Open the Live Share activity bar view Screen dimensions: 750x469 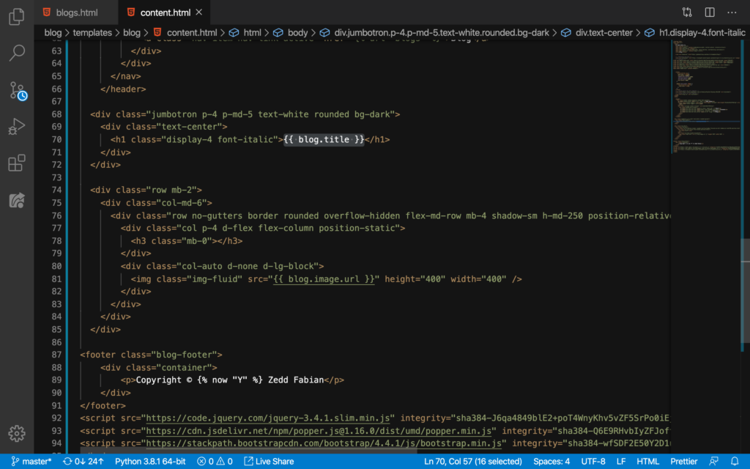[x=17, y=200]
